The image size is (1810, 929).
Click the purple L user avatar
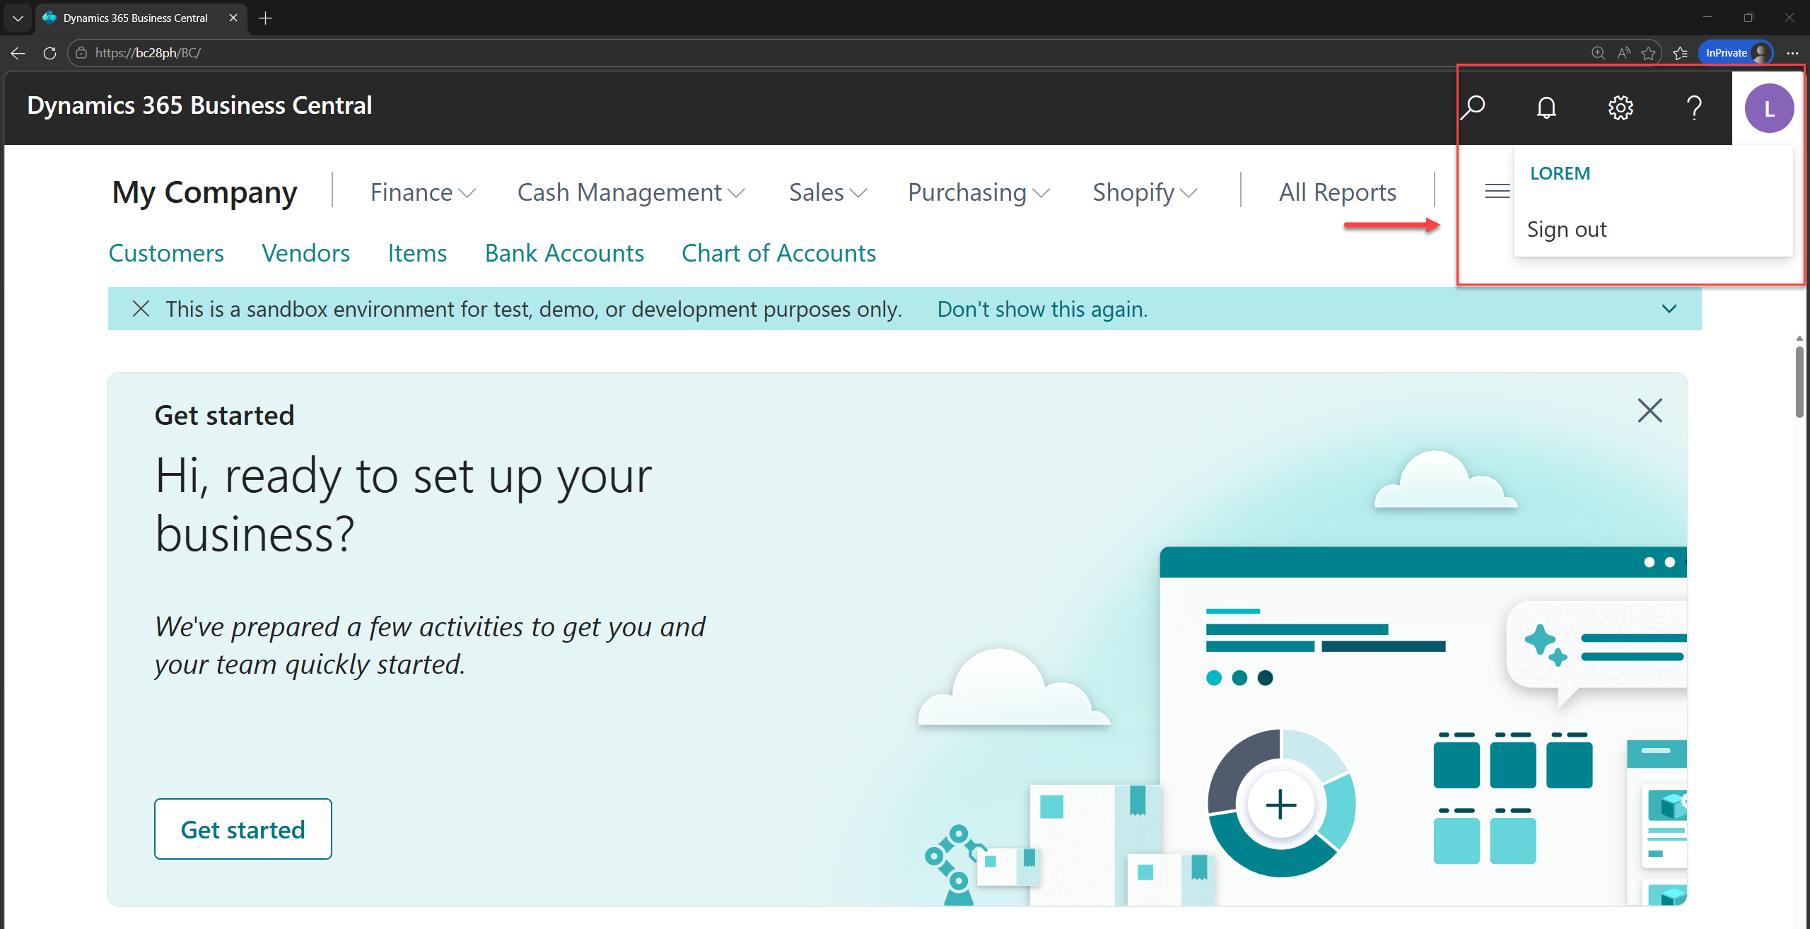click(1769, 108)
